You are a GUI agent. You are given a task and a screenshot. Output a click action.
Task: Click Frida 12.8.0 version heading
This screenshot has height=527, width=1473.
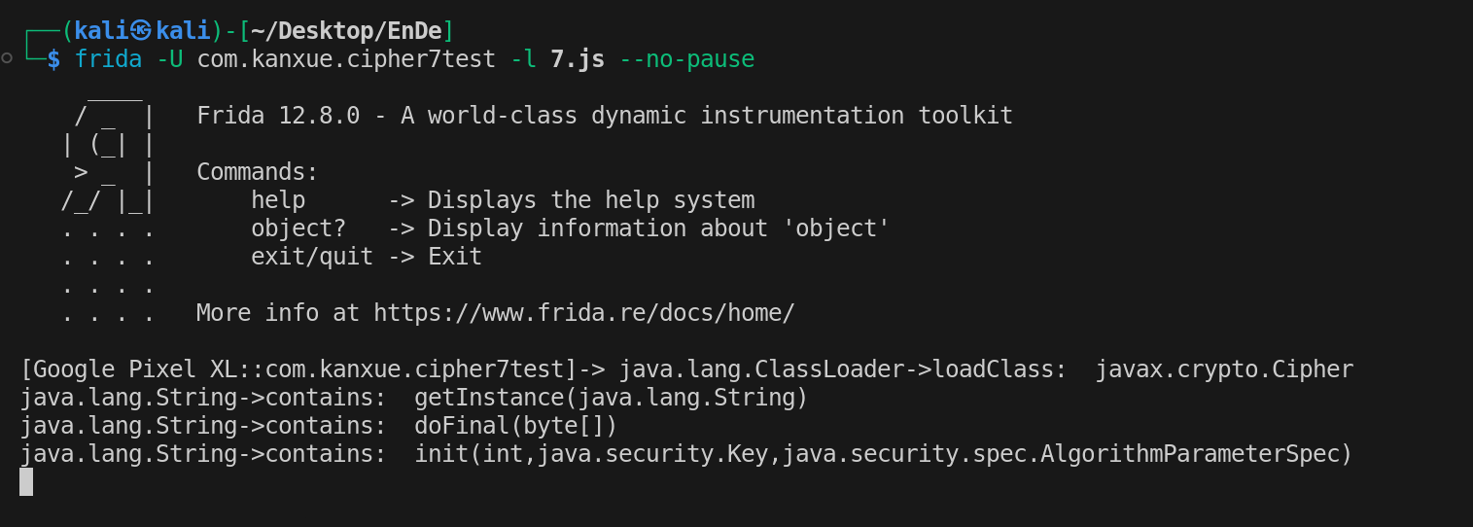coord(278,116)
